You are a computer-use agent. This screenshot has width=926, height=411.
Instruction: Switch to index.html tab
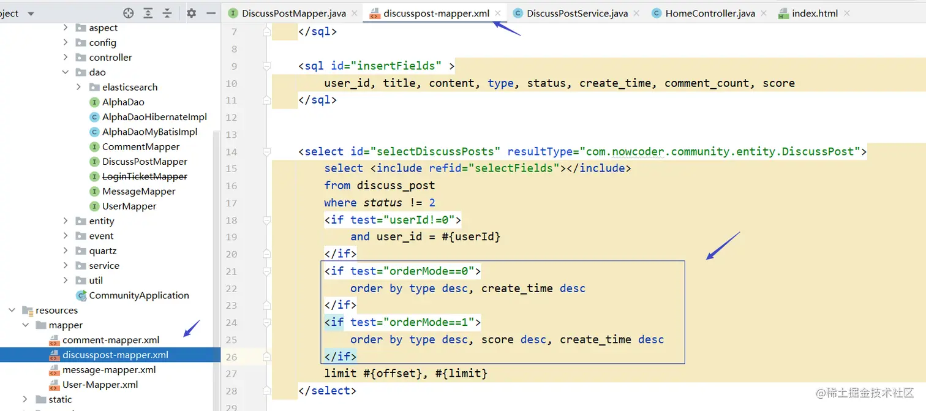[815, 13]
